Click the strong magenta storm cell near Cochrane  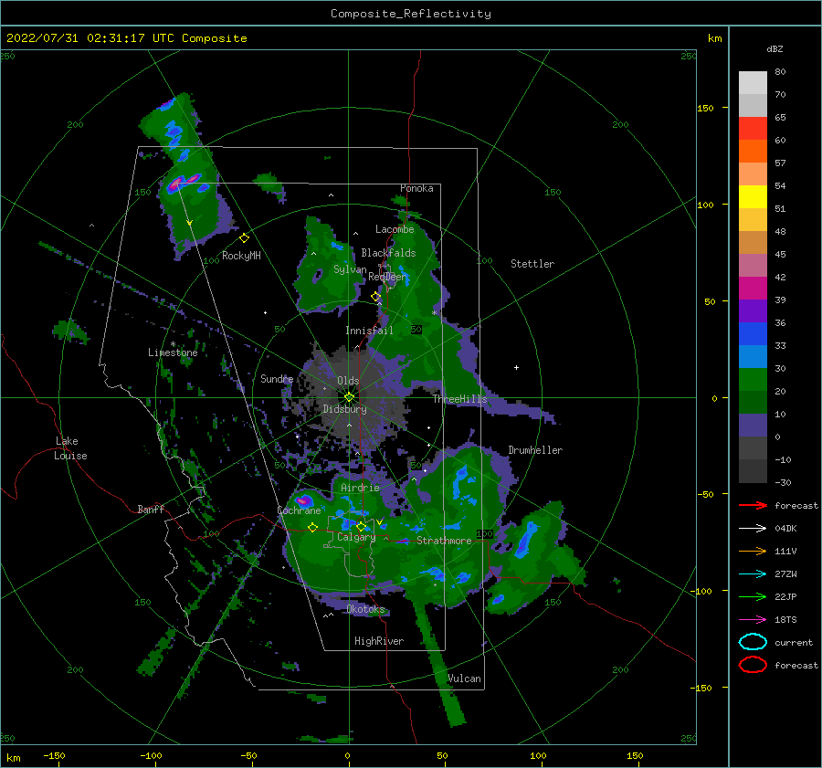coord(303,500)
